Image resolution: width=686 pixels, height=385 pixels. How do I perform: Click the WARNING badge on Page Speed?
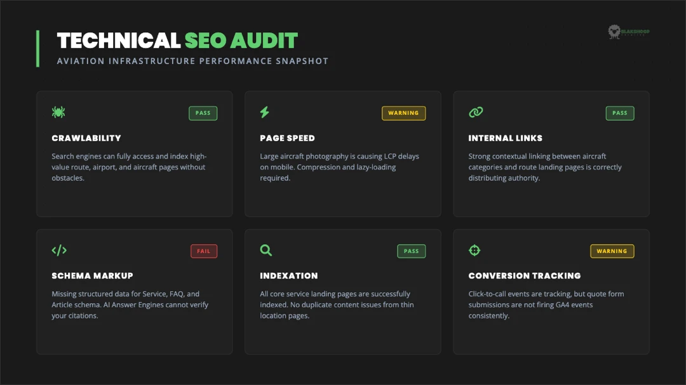click(404, 112)
